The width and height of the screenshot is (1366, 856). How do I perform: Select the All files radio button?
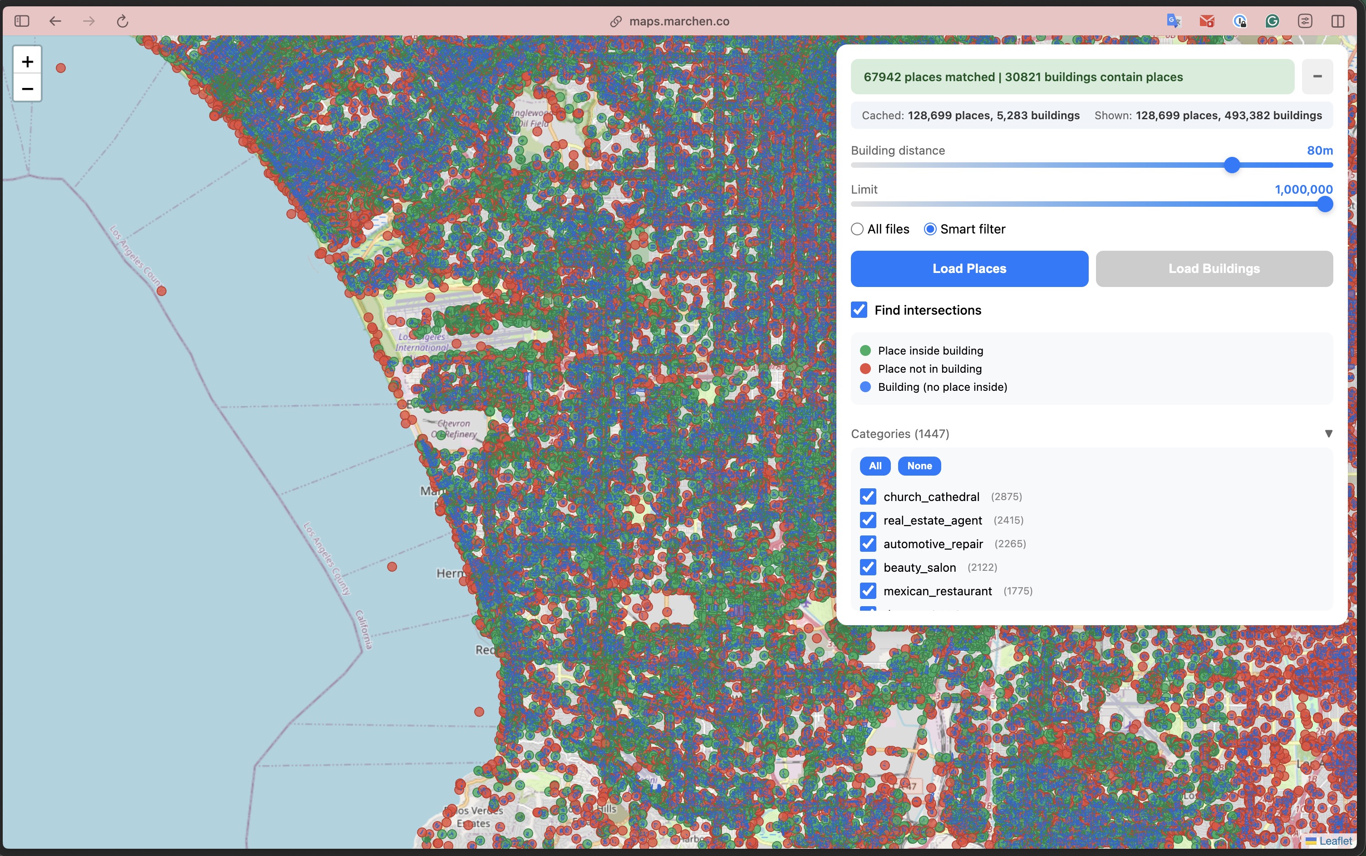[857, 229]
